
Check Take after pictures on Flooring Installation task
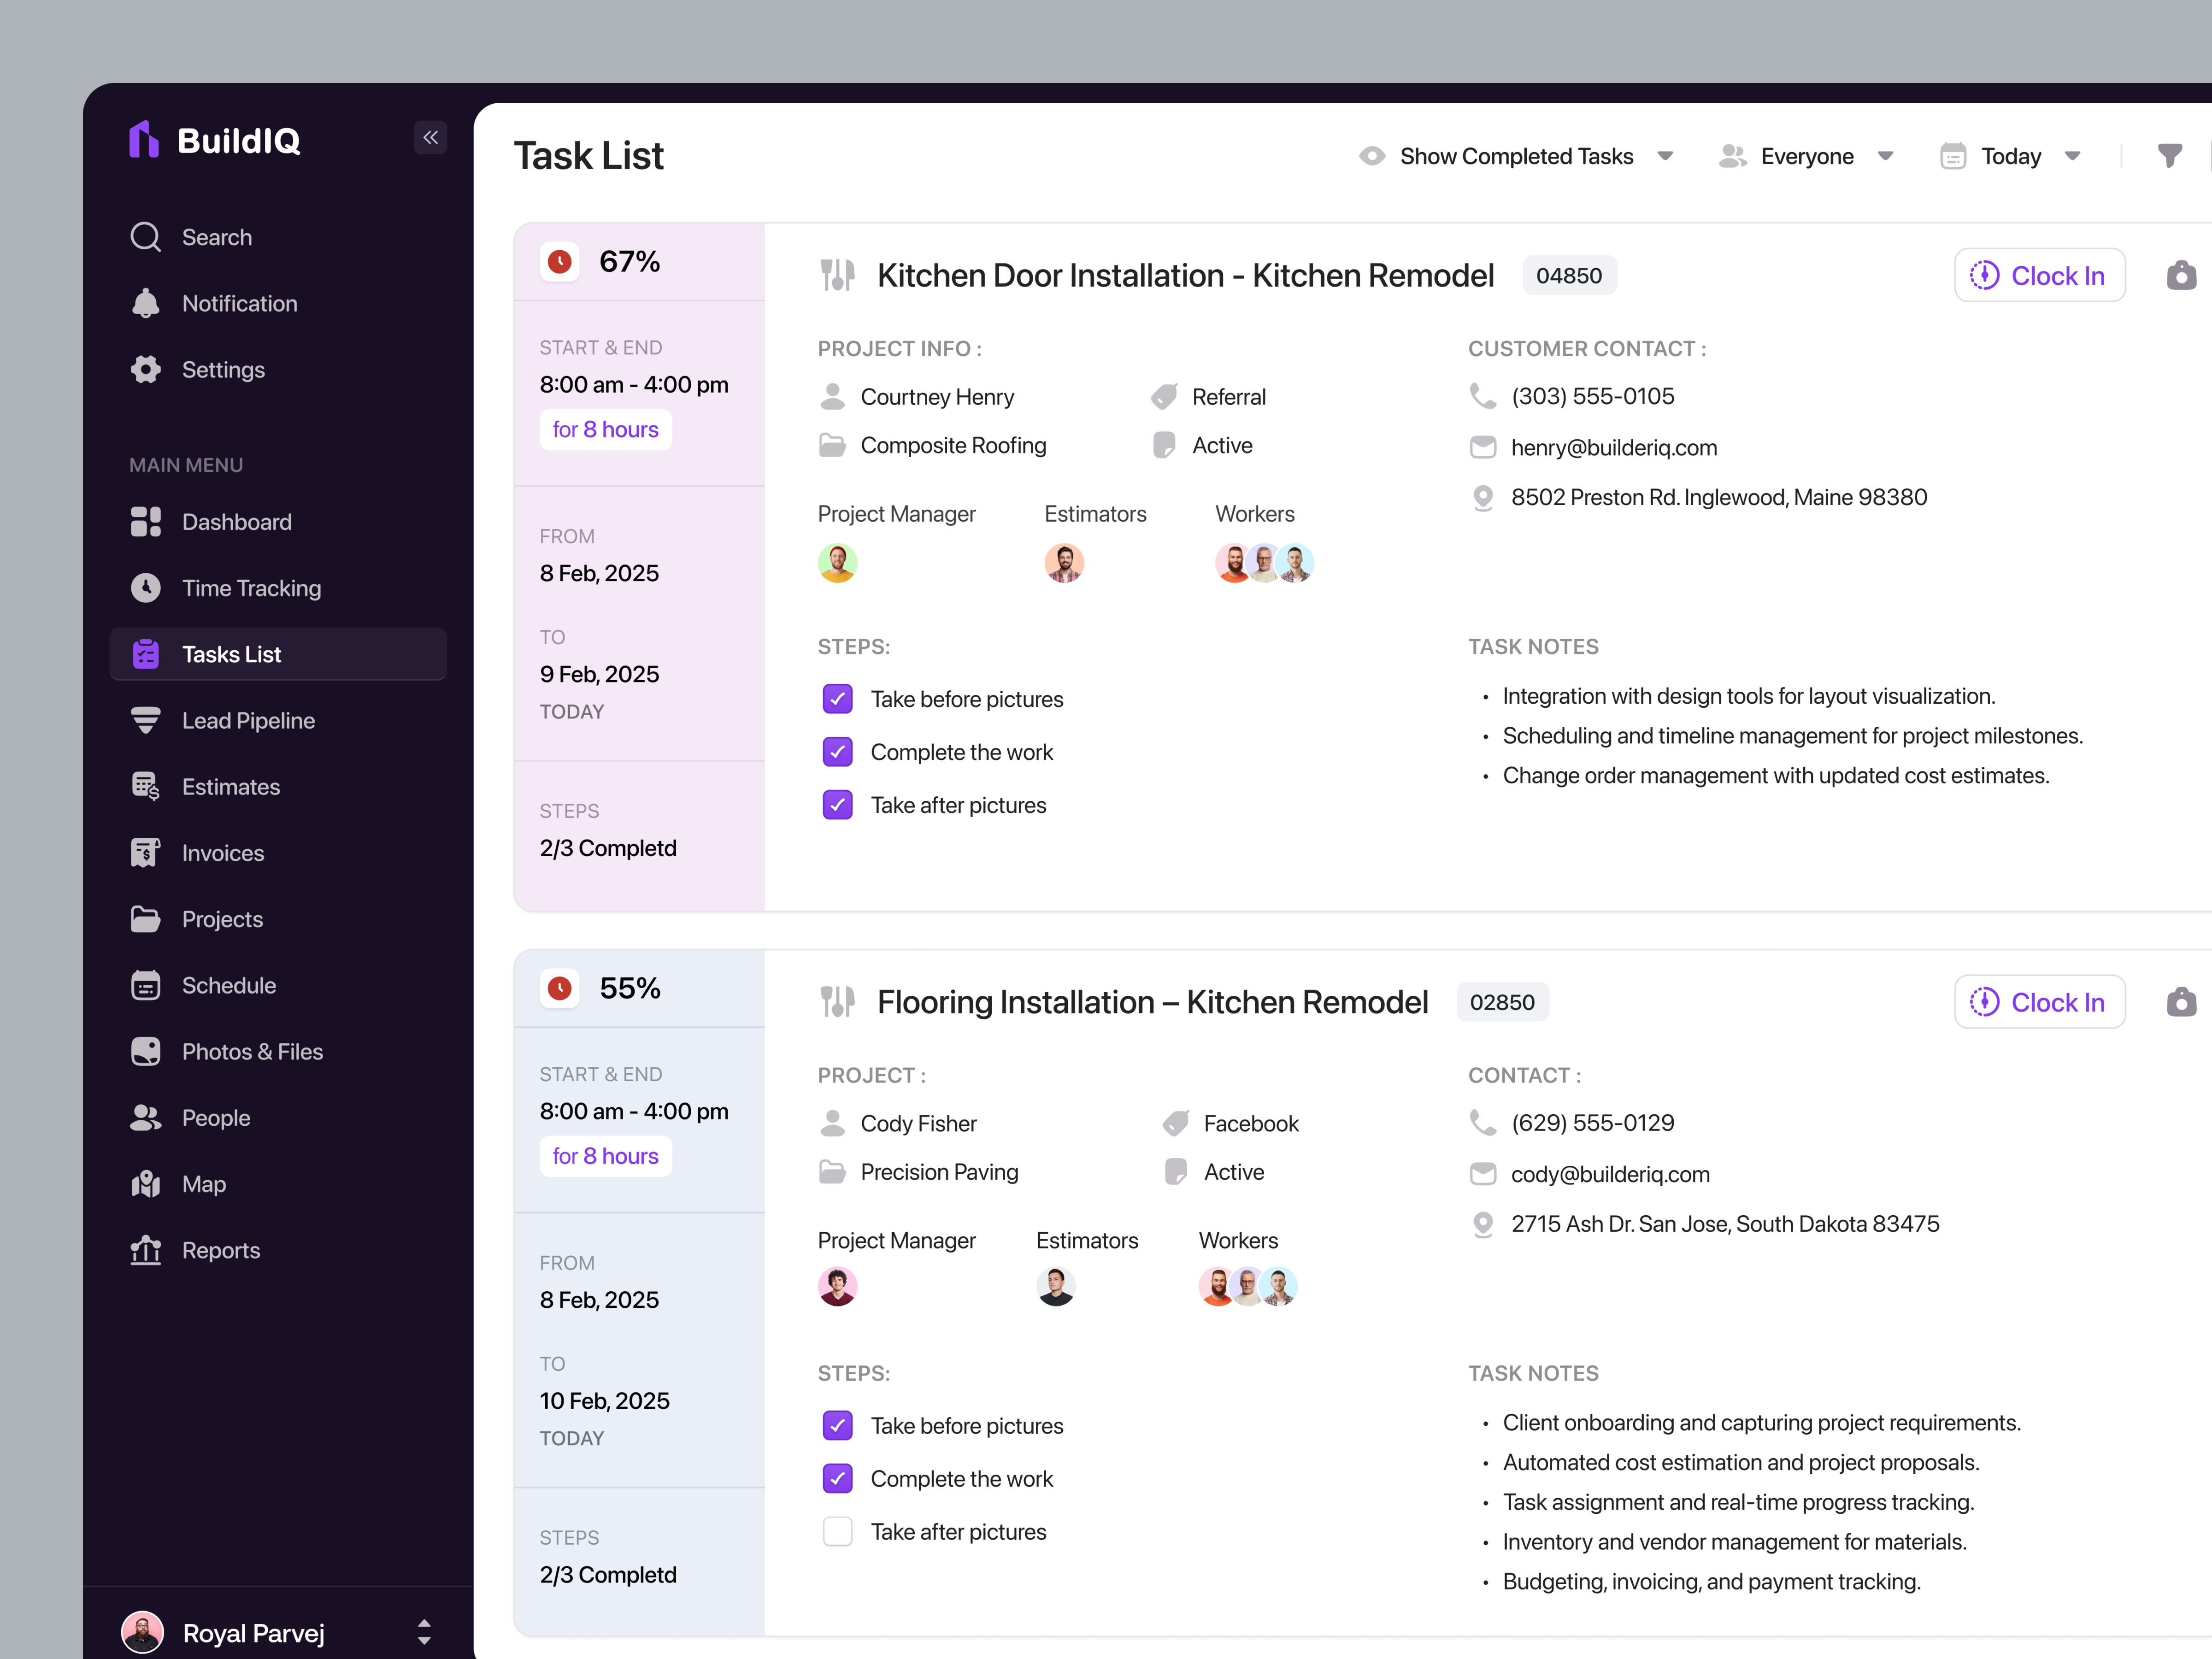(837, 1531)
